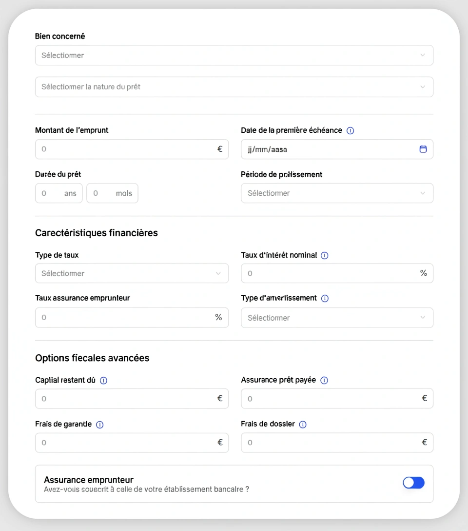This screenshot has height=531, width=468.
Task: Open the Bien concerné dropdown
Action: point(234,55)
